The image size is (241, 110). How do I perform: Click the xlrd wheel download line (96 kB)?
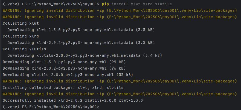click(x=64, y=69)
